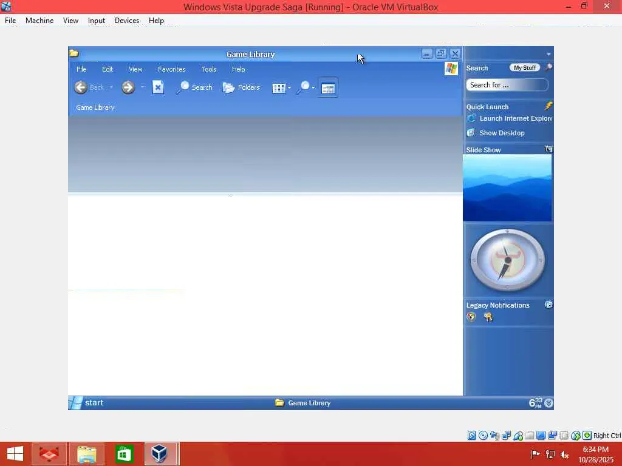Viewport: 622px width, 466px height.
Task: Click the magnifier icon beside Views button
Action: coord(304,87)
